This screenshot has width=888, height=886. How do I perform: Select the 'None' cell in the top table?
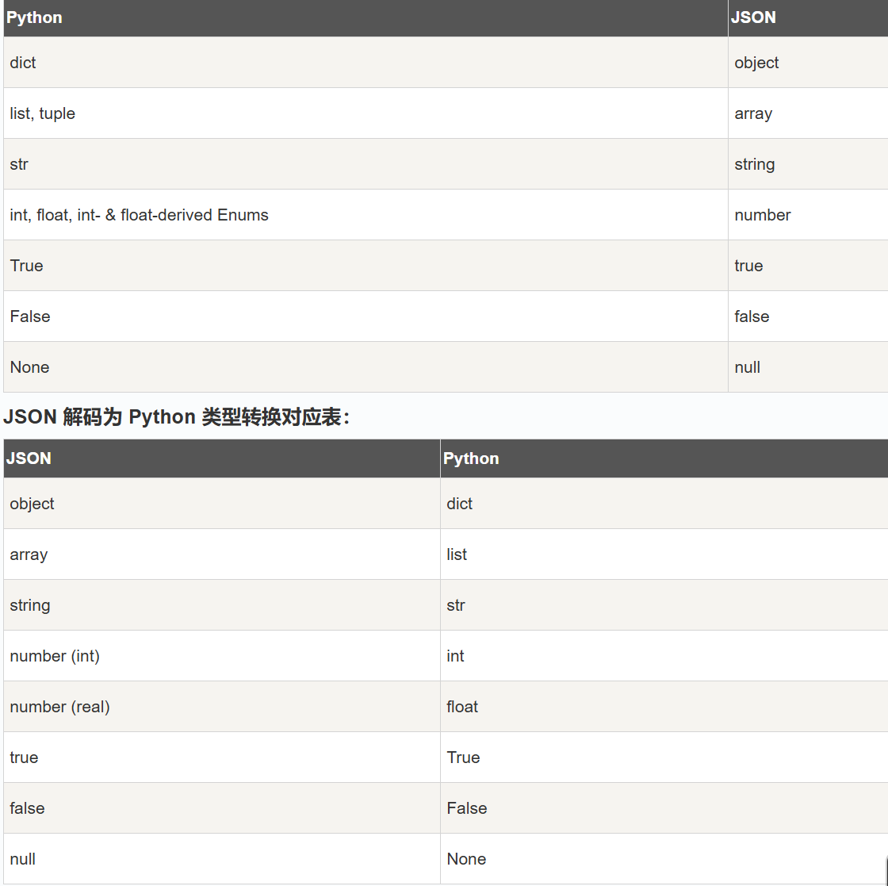click(x=30, y=367)
